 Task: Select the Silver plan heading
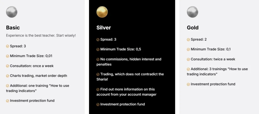click(104, 28)
